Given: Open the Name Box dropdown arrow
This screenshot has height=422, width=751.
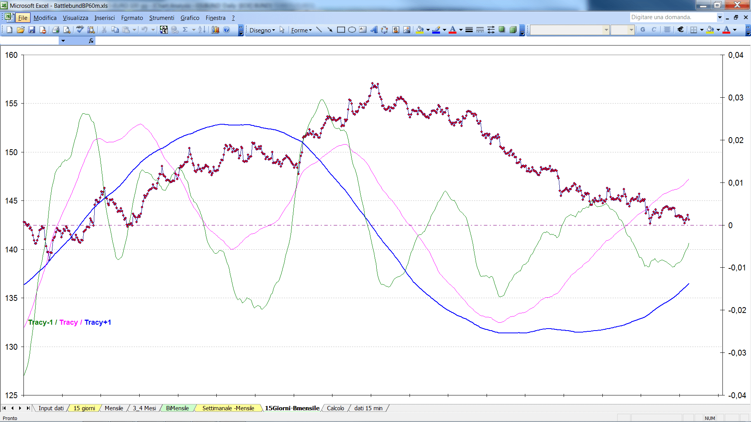Looking at the screenshot, I should coord(63,41).
